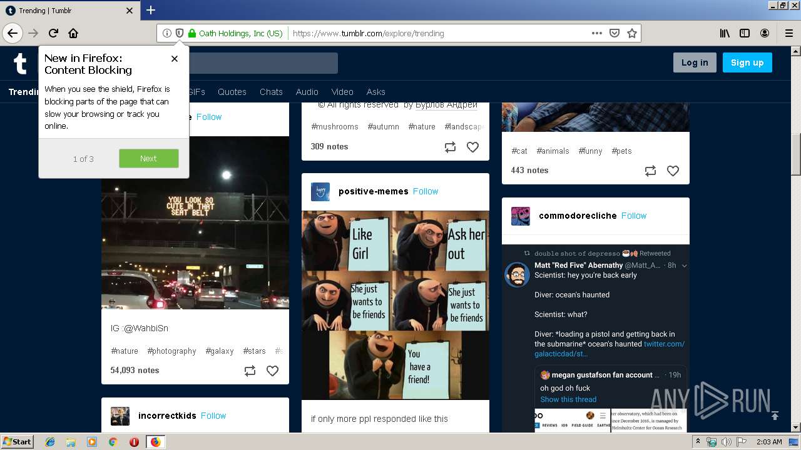Open Firefox account icon
The width and height of the screenshot is (801, 450).
[x=765, y=33]
